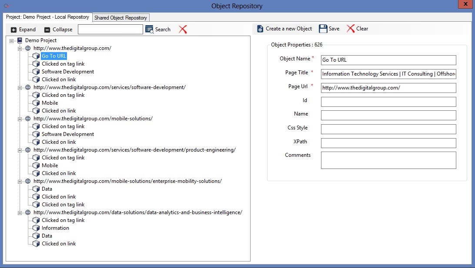Click the globe icon for mobile-solutions/ URL
475x268 pixels.
pyautogui.click(x=28, y=119)
